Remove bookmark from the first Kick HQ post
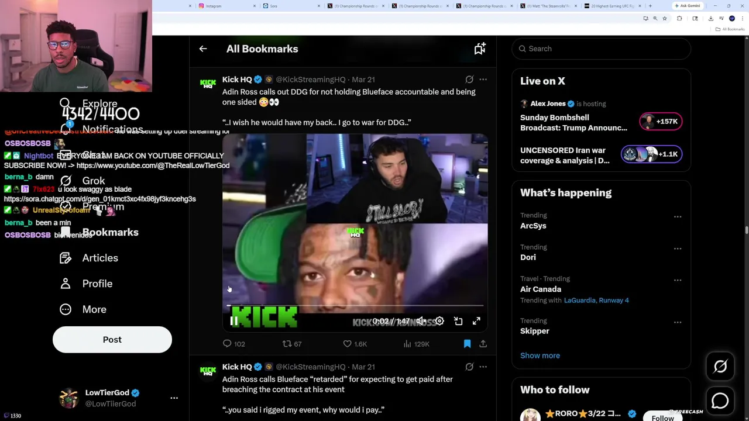 pyautogui.click(x=467, y=344)
